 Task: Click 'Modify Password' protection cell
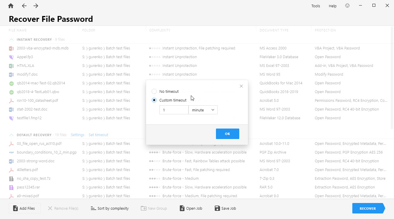pos(329,74)
